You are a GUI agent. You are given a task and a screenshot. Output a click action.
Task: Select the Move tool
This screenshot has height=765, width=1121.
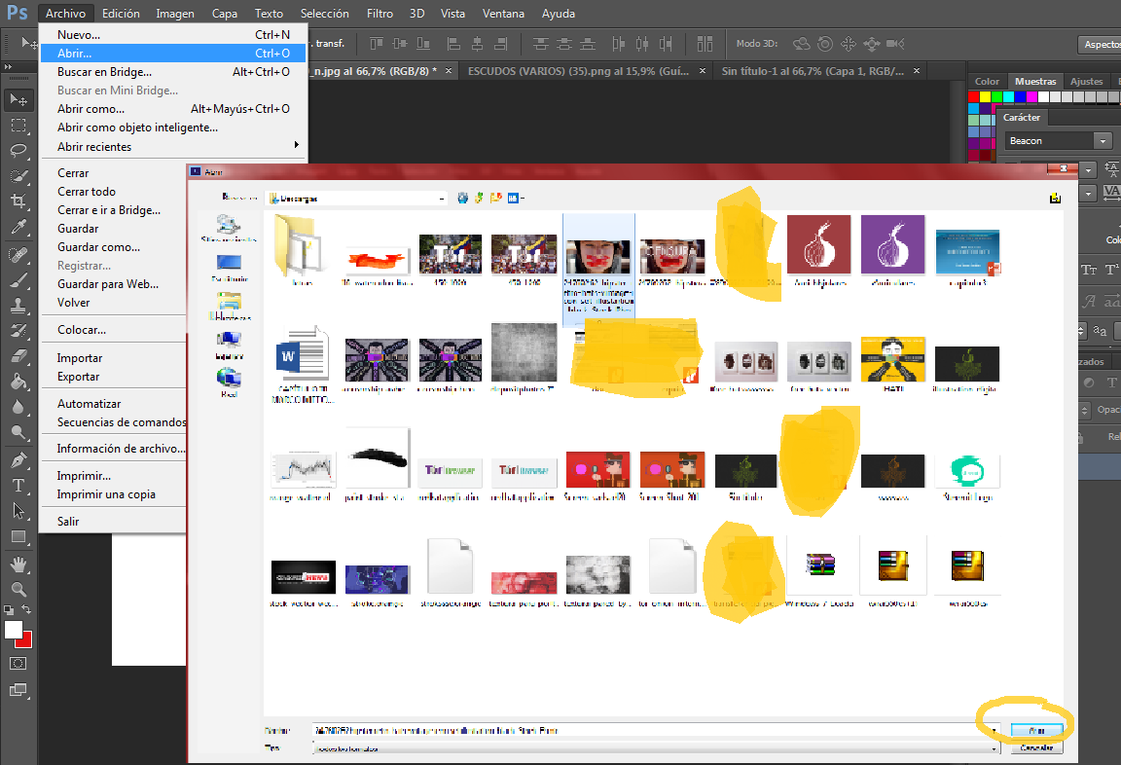click(18, 100)
